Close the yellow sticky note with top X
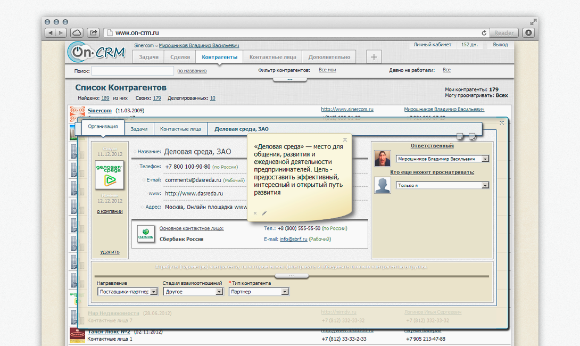Screen dimensions: 580x346 345,139
